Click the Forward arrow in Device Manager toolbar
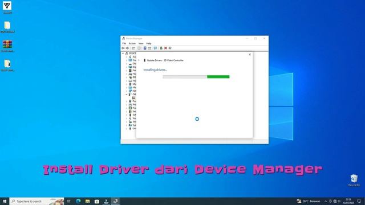365x205 pixels. (x=127, y=48)
